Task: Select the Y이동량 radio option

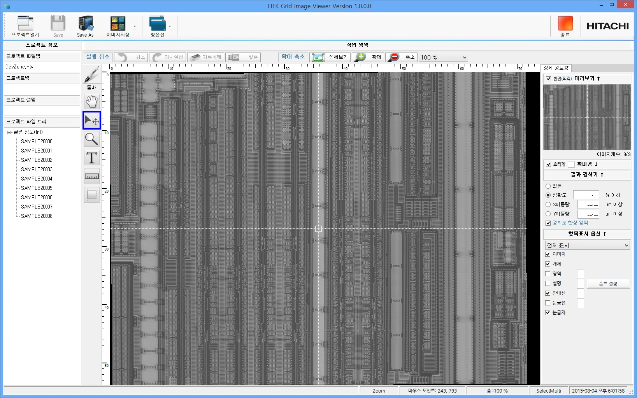Action: pyautogui.click(x=548, y=214)
